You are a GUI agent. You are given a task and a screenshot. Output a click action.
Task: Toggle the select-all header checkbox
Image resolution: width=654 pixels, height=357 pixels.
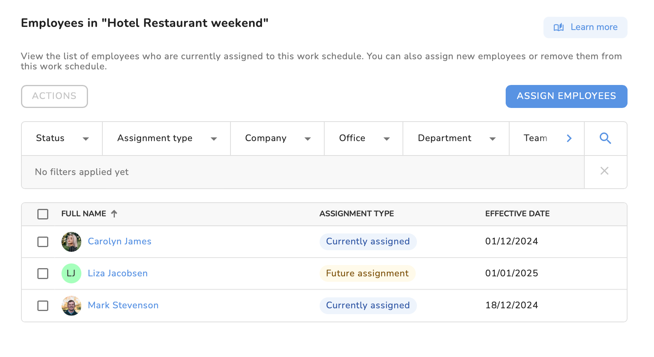[43, 214]
